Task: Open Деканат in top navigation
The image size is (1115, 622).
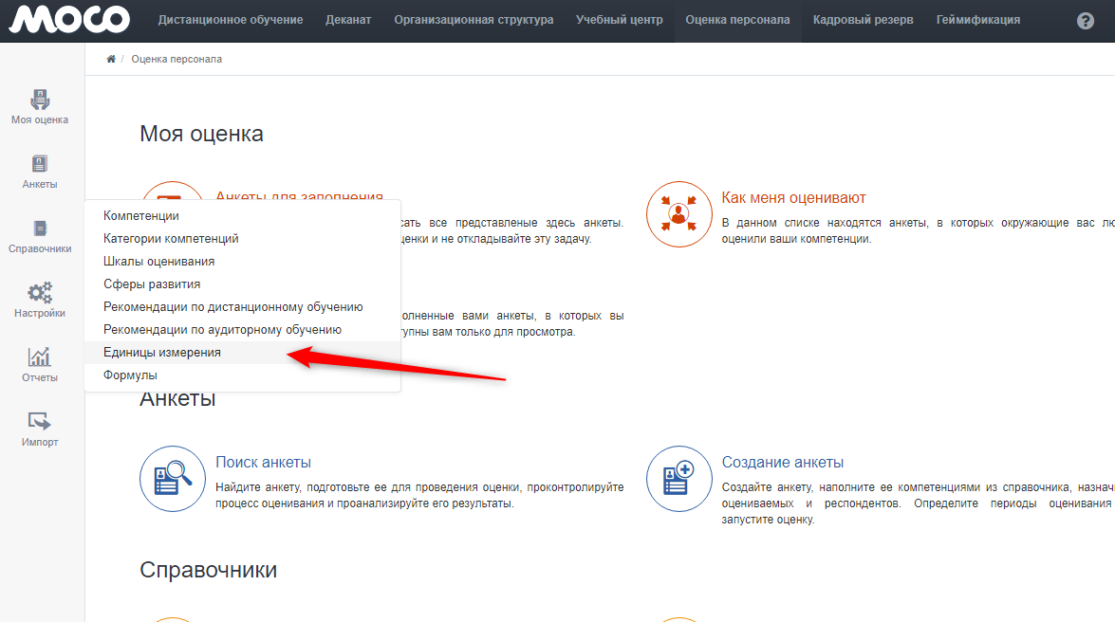Action: (348, 20)
